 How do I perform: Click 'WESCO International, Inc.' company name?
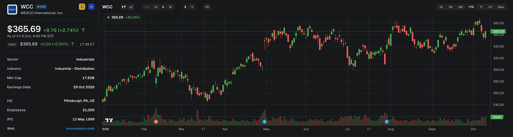click(x=42, y=13)
